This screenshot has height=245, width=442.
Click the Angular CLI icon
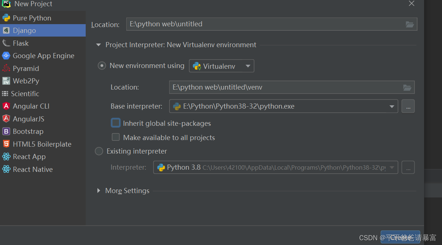coord(6,106)
